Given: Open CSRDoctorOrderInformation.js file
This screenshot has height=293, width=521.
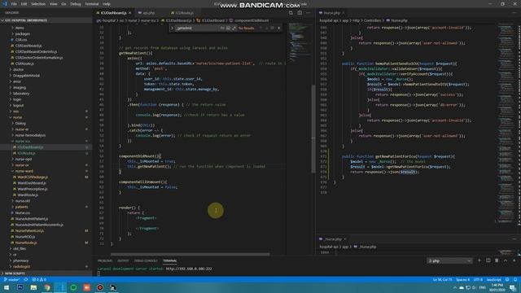Looking at the screenshot, I should click(39, 58).
